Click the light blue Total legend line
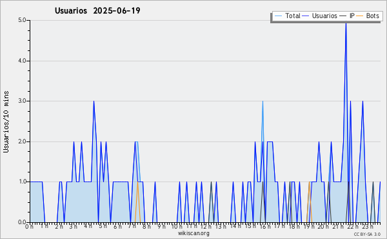 point(278,16)
